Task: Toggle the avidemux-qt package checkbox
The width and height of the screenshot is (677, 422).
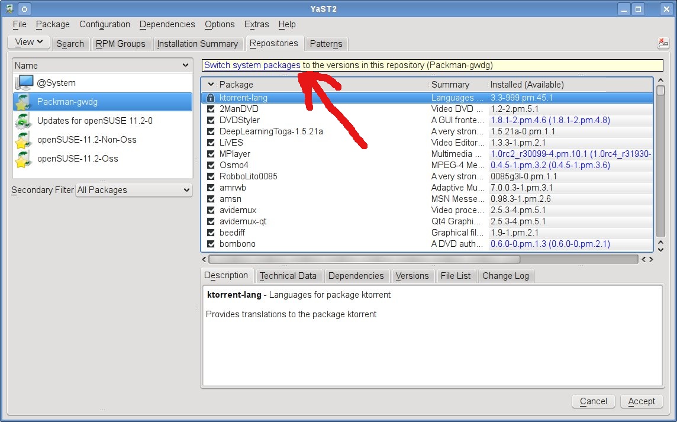Action: (211, 221)
